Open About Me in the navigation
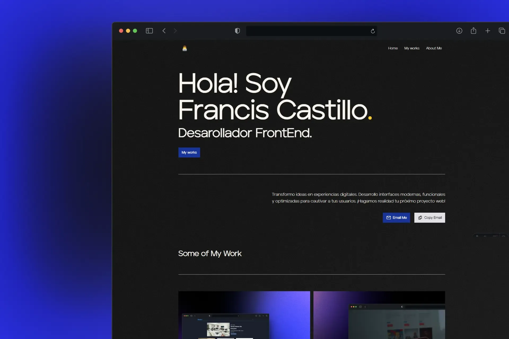The width and height of the screenshot is (509, 339). (x=434, y=48)
